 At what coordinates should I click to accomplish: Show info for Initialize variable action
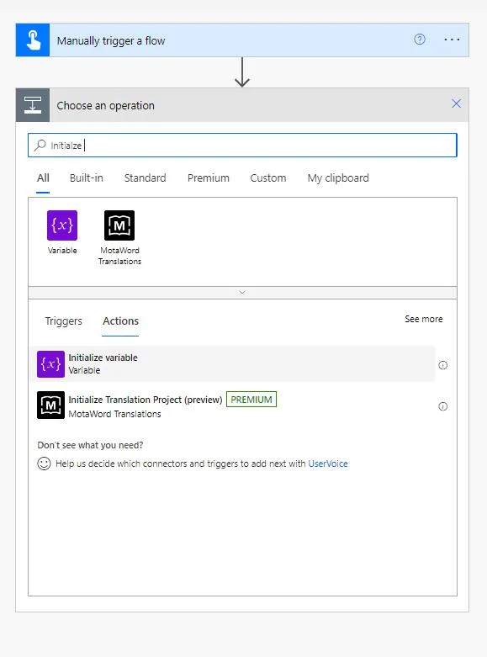(x=442, y=365)
